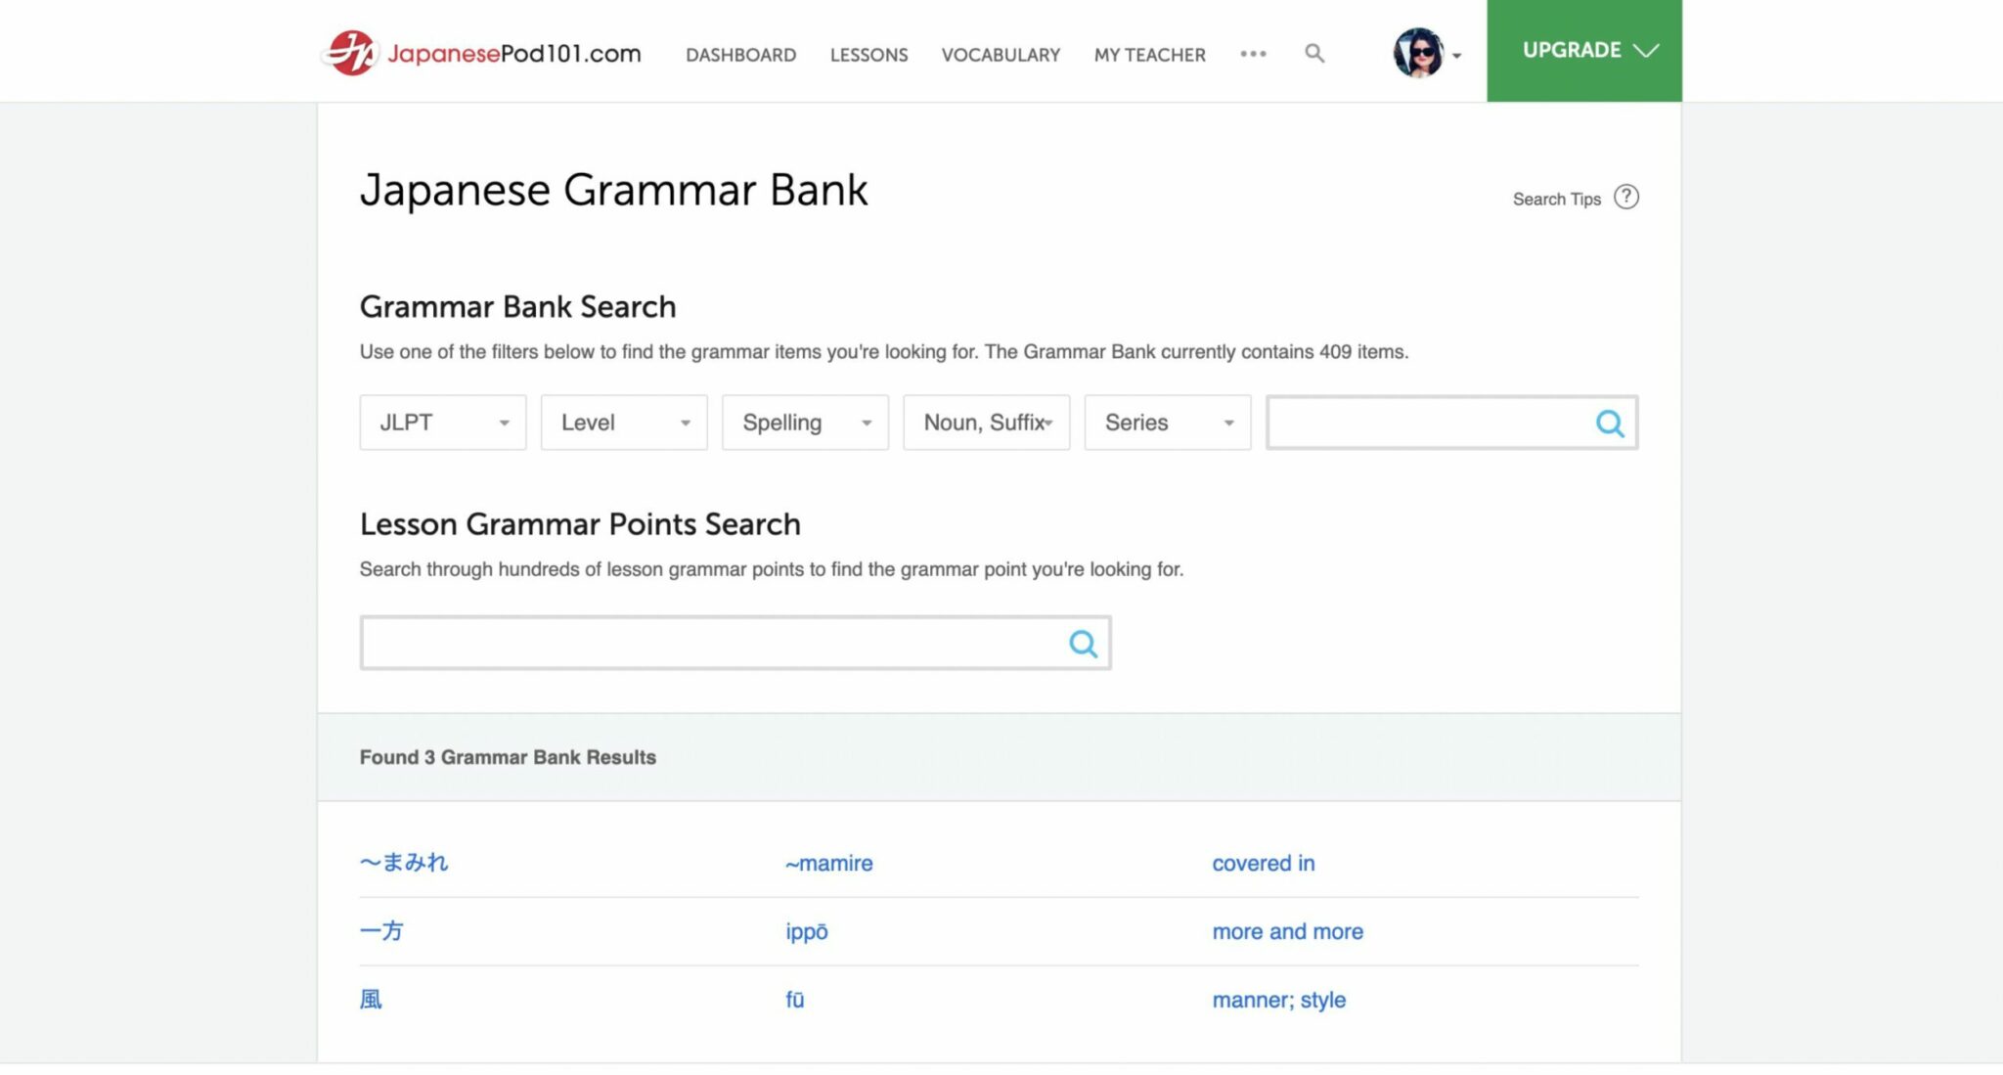Click the Lesson Grammar Points search magnifier
The image size is (2003, 1075).
pos(1082,644)
